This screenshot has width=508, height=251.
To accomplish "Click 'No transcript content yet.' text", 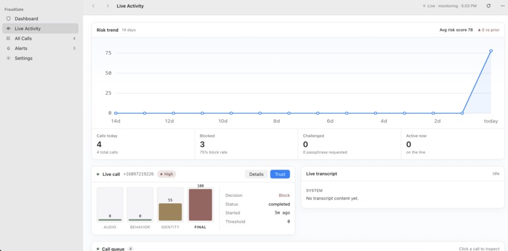I will tap(332, 198).
